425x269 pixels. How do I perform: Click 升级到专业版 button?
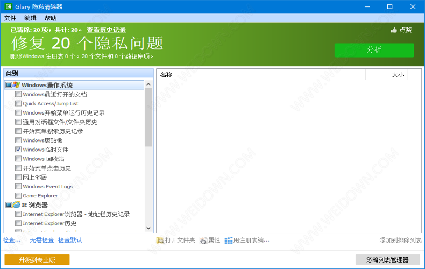(37, 259)
